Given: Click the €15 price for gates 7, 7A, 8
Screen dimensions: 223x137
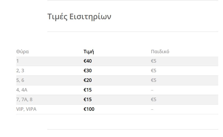Looking at the screenshot, I should tap(88, 100).
